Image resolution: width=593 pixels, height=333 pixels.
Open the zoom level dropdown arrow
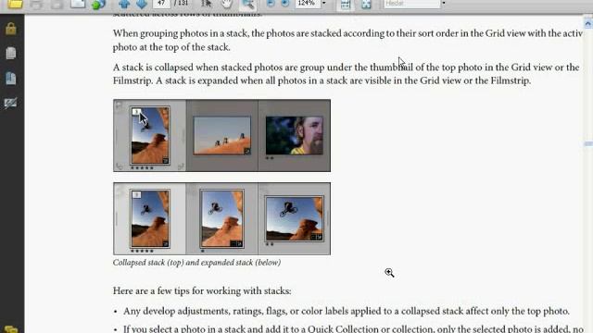tap(324, 4)
